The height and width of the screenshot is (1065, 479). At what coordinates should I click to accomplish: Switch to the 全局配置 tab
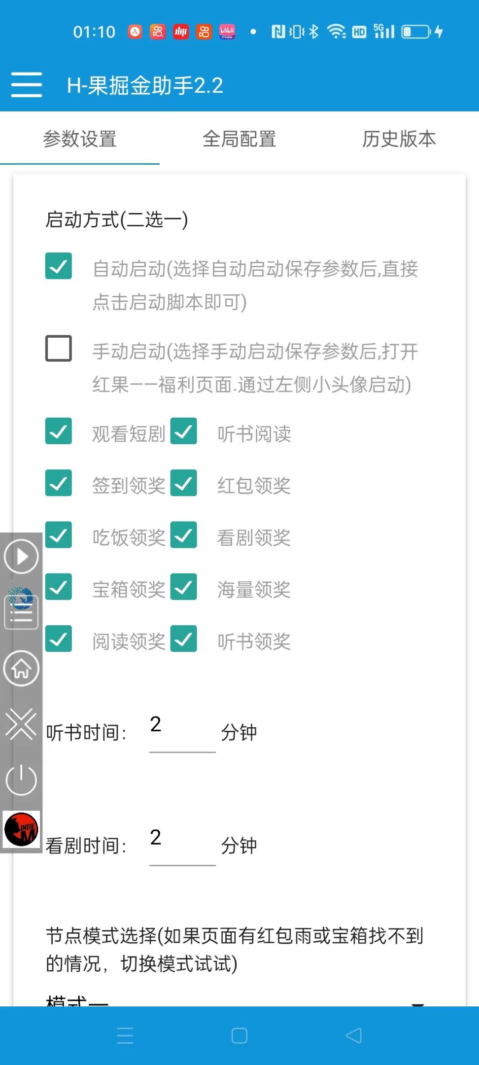[240, 140]
